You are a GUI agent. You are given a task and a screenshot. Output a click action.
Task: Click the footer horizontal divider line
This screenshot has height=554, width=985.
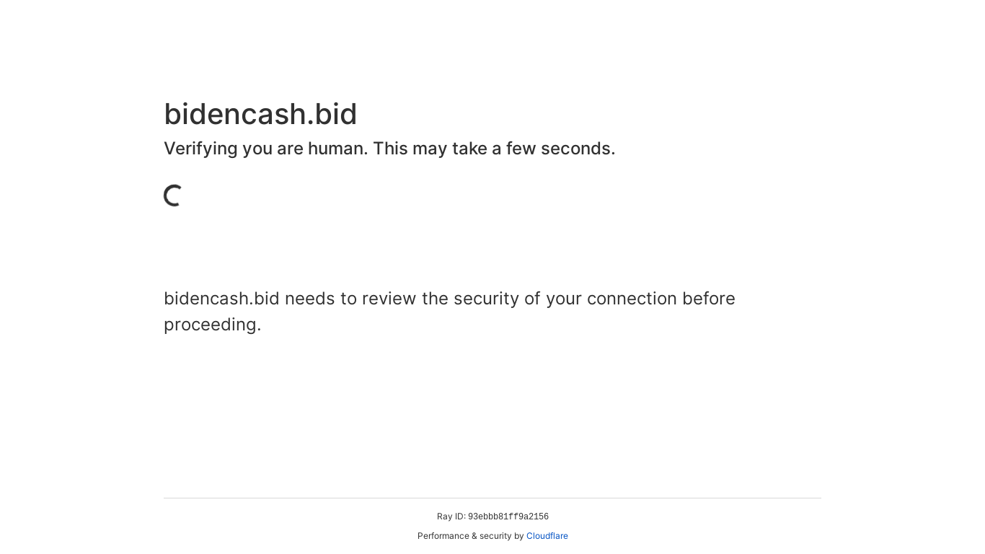[x=492, y=498]
